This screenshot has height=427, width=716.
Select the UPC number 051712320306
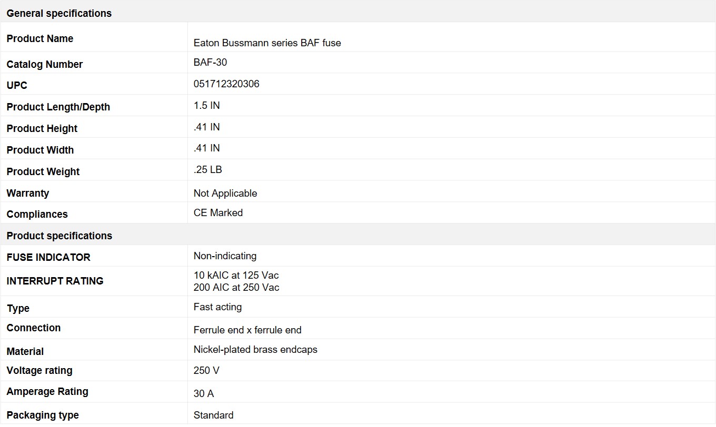[x=226, y=84]
